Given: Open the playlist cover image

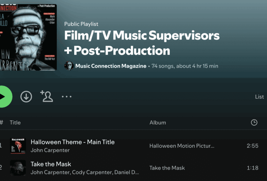Looking at the screenshot, I should (x=28, y=37).
